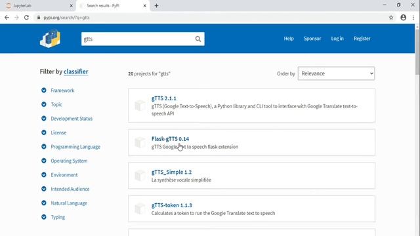Switch to the JupyterLab tab

click(37, 6)
